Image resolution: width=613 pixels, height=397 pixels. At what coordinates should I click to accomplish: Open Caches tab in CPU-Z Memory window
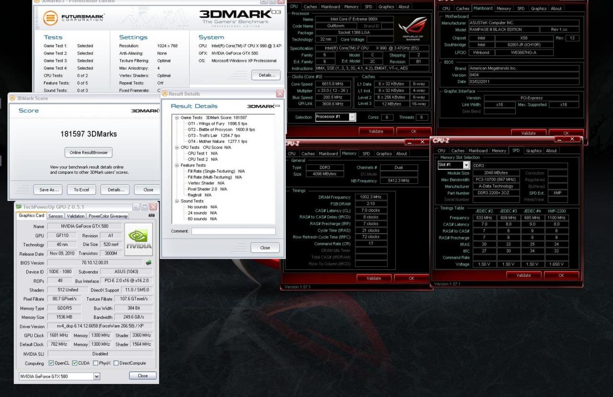point(308,154)
